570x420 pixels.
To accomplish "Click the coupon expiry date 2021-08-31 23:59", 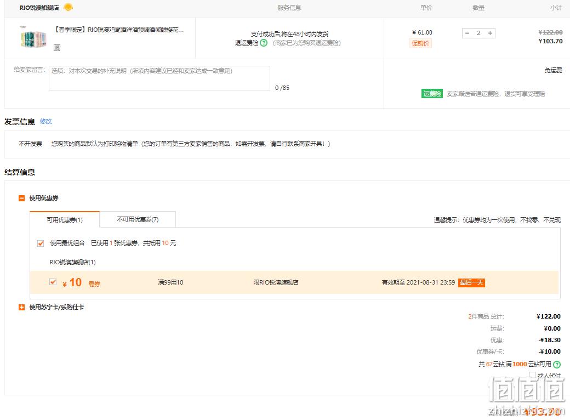I will (x=430, y=282).
